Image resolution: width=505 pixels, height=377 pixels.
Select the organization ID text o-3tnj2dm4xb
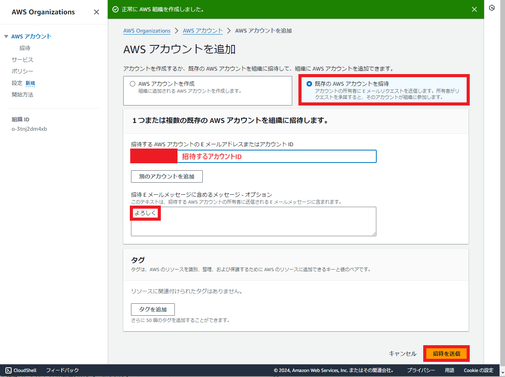(x=29, y=129)
